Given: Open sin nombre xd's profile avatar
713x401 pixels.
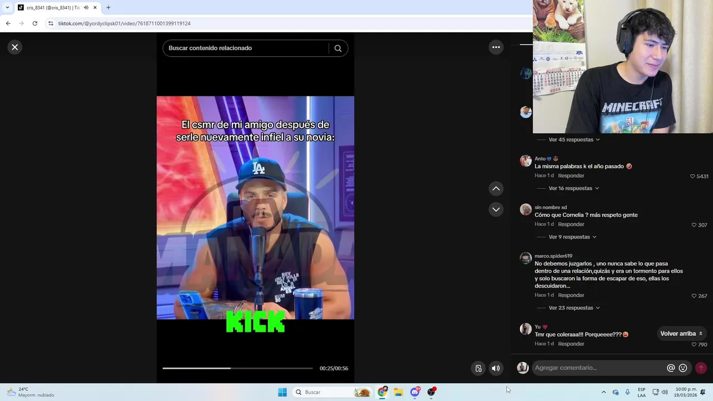Looking at the screenshot, I should [526, 209].
